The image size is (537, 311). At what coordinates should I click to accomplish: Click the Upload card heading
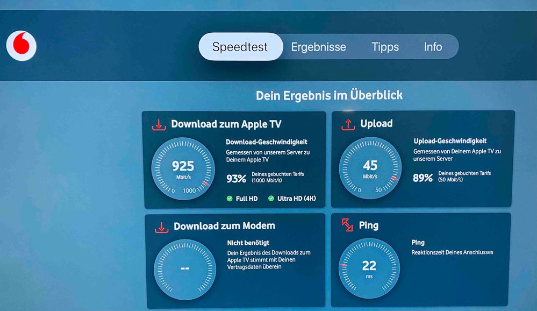pyautogui.click(x=376, y=123)
